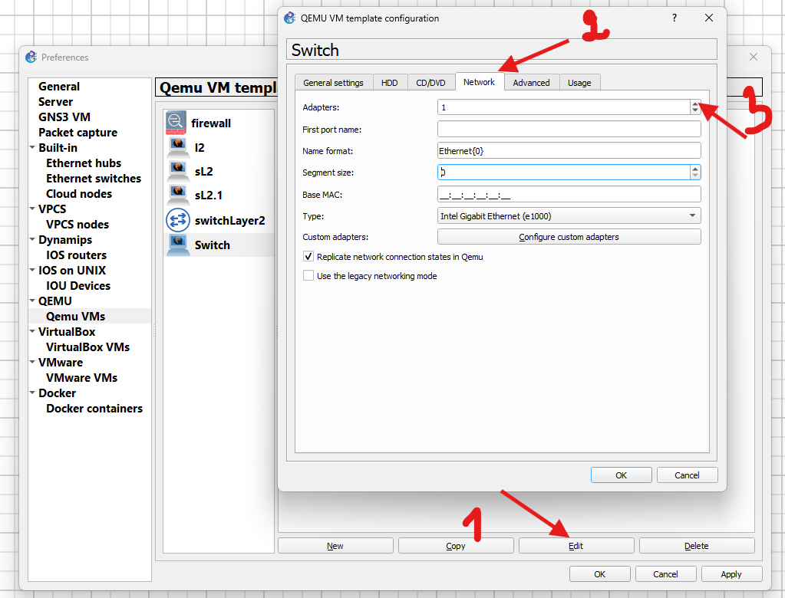
Task: Select IOU Devices in preferences tree
Action: point(78,285)
